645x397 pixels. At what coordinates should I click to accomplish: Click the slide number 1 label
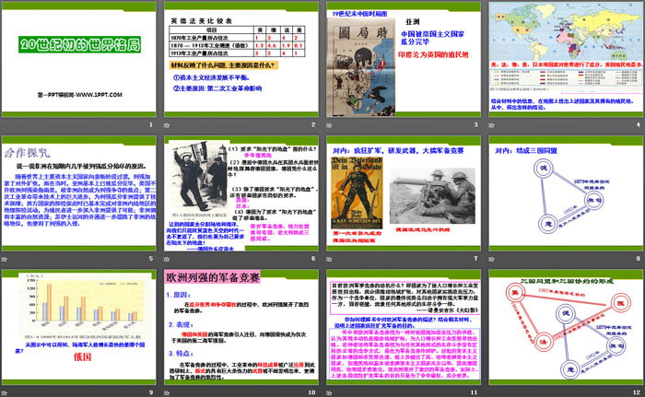click(x=151, y=124)
